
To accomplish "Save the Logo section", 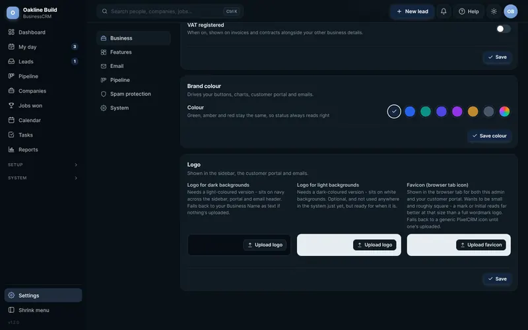I will 498,279.
